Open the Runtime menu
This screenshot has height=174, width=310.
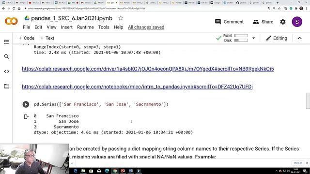point(85,27)
